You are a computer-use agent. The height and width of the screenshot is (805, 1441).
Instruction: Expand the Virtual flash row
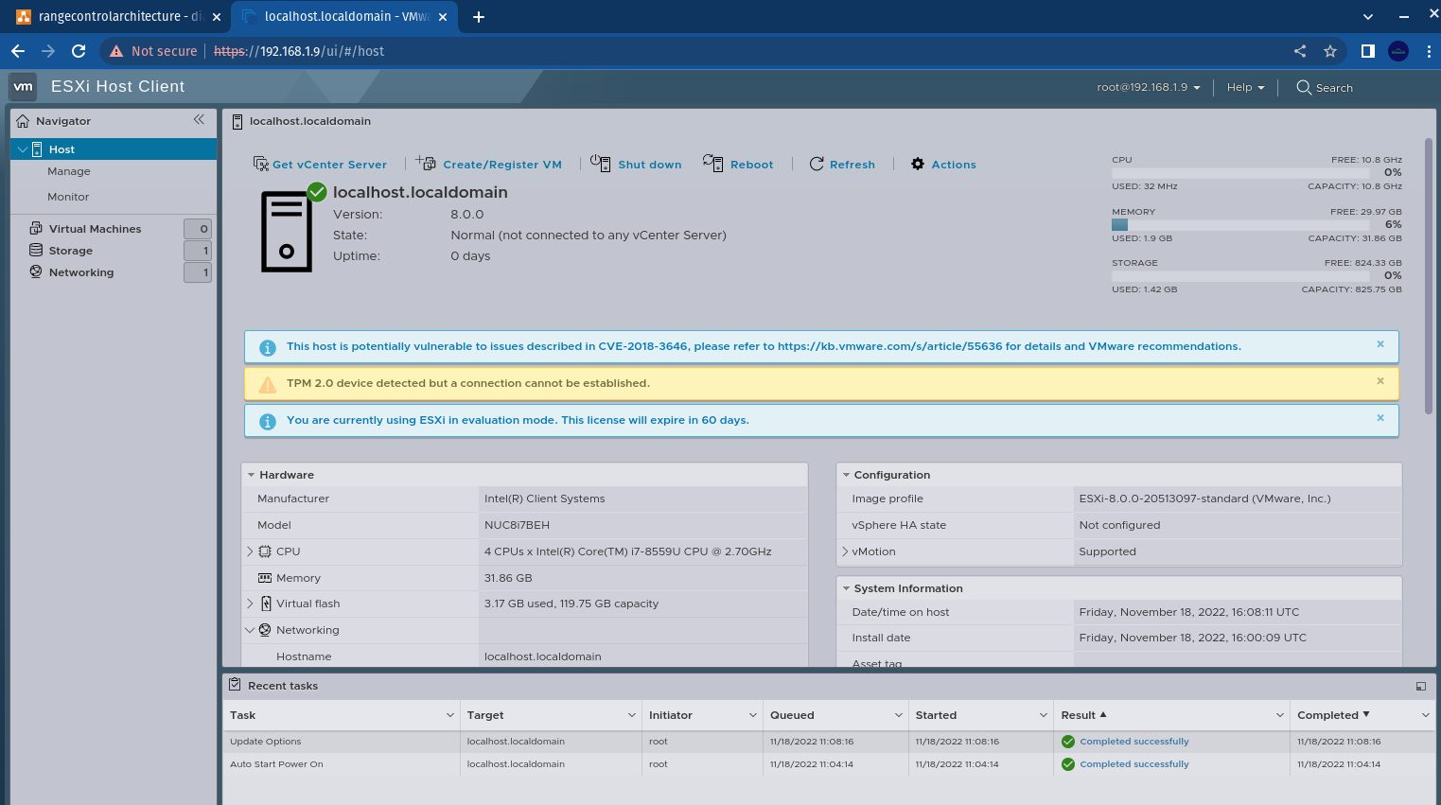[x=250, y=604]
